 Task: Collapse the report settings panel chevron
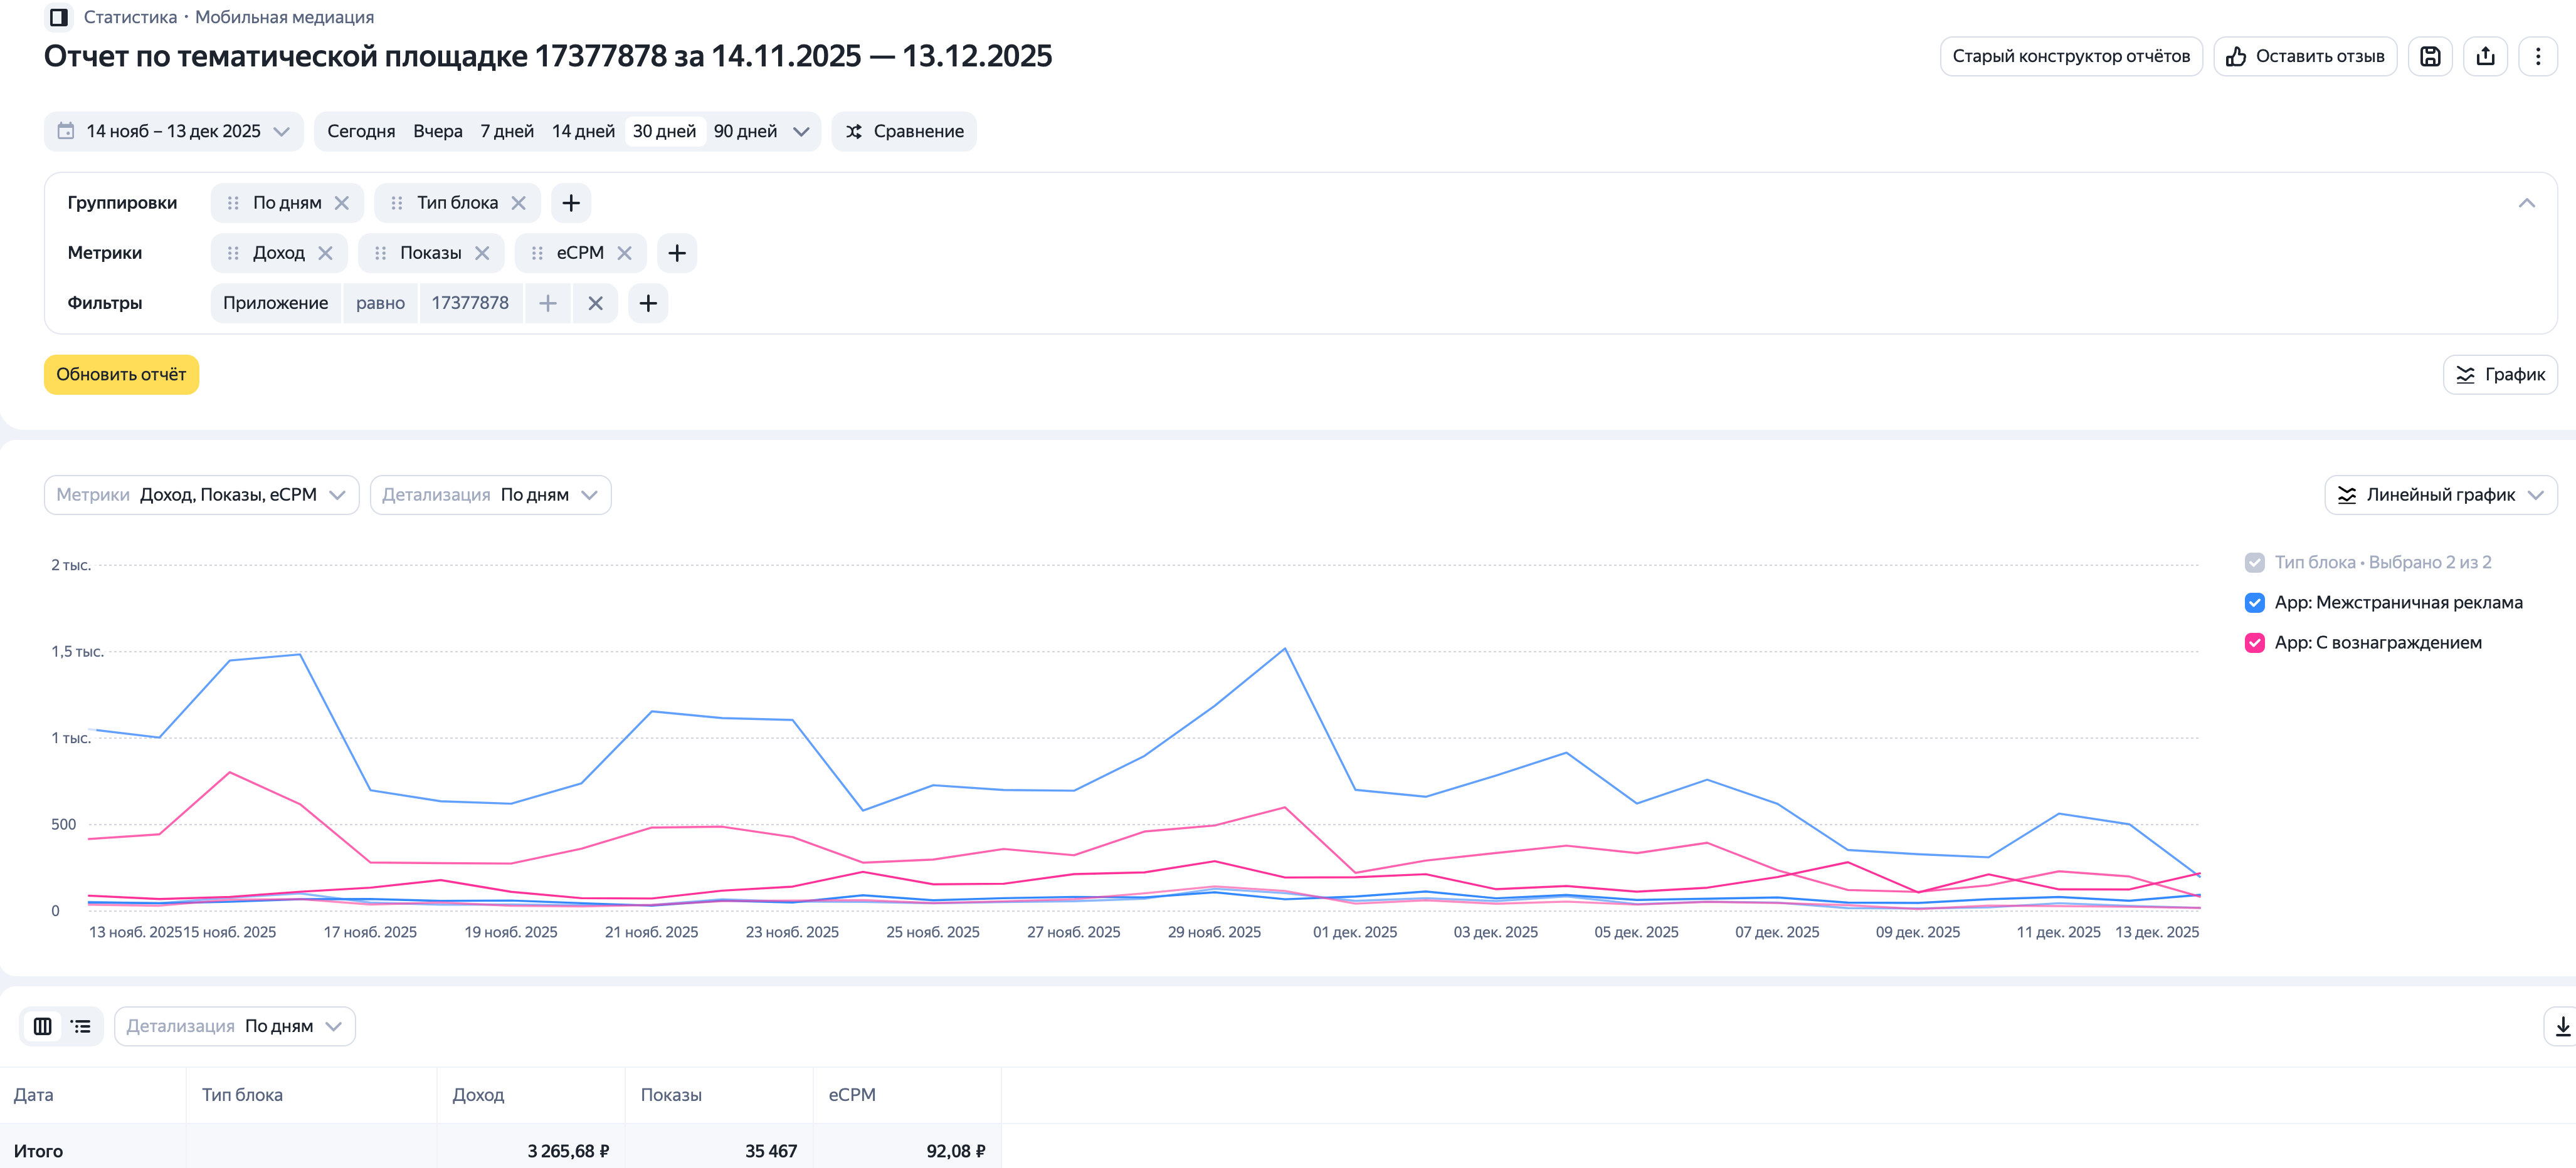coord(2526,203)
